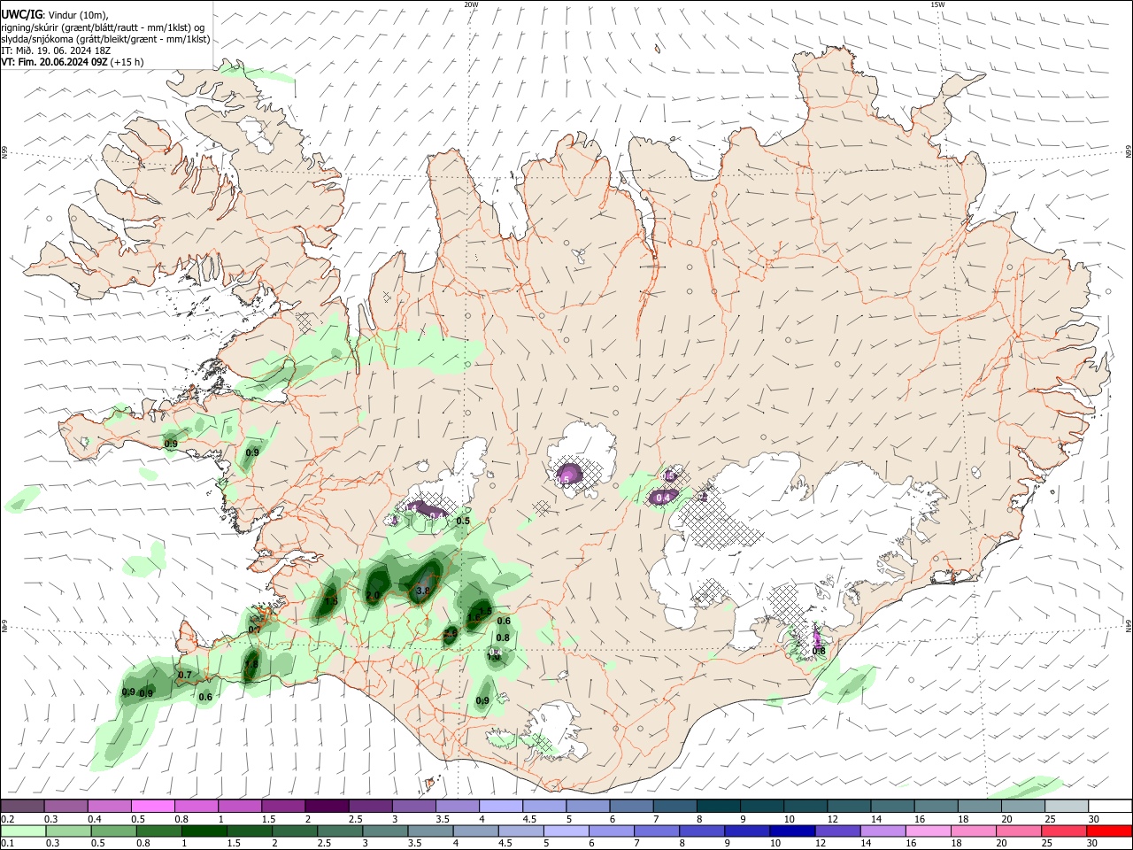The width and height of the screenshot is (1133, 850).
Task: Click the '15W' longitude label
Action: coord(937,4)
